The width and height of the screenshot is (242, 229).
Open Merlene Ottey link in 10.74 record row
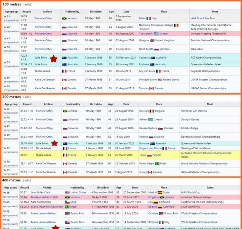(x=43, y=18)
